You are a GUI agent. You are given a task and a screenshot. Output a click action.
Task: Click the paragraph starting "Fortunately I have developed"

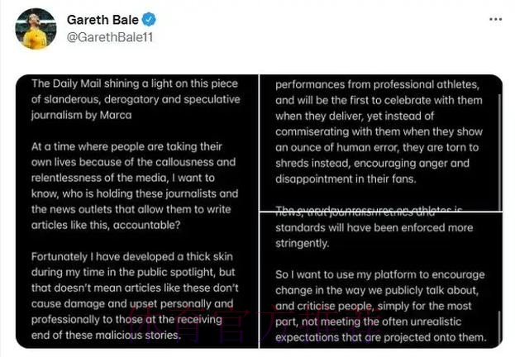[134, 295]
